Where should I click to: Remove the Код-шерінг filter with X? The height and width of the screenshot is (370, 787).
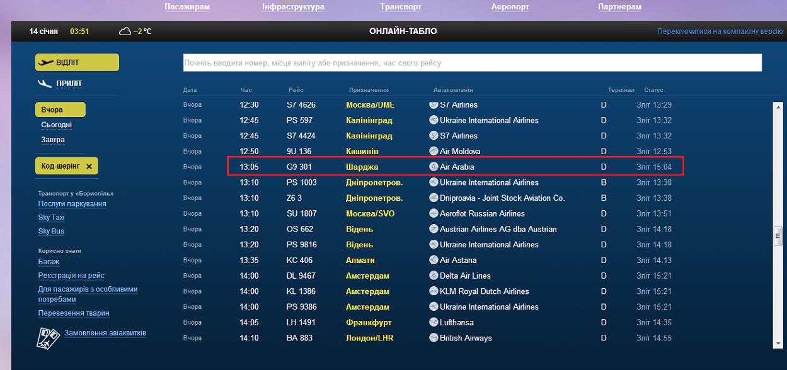[x=89, y=166]
